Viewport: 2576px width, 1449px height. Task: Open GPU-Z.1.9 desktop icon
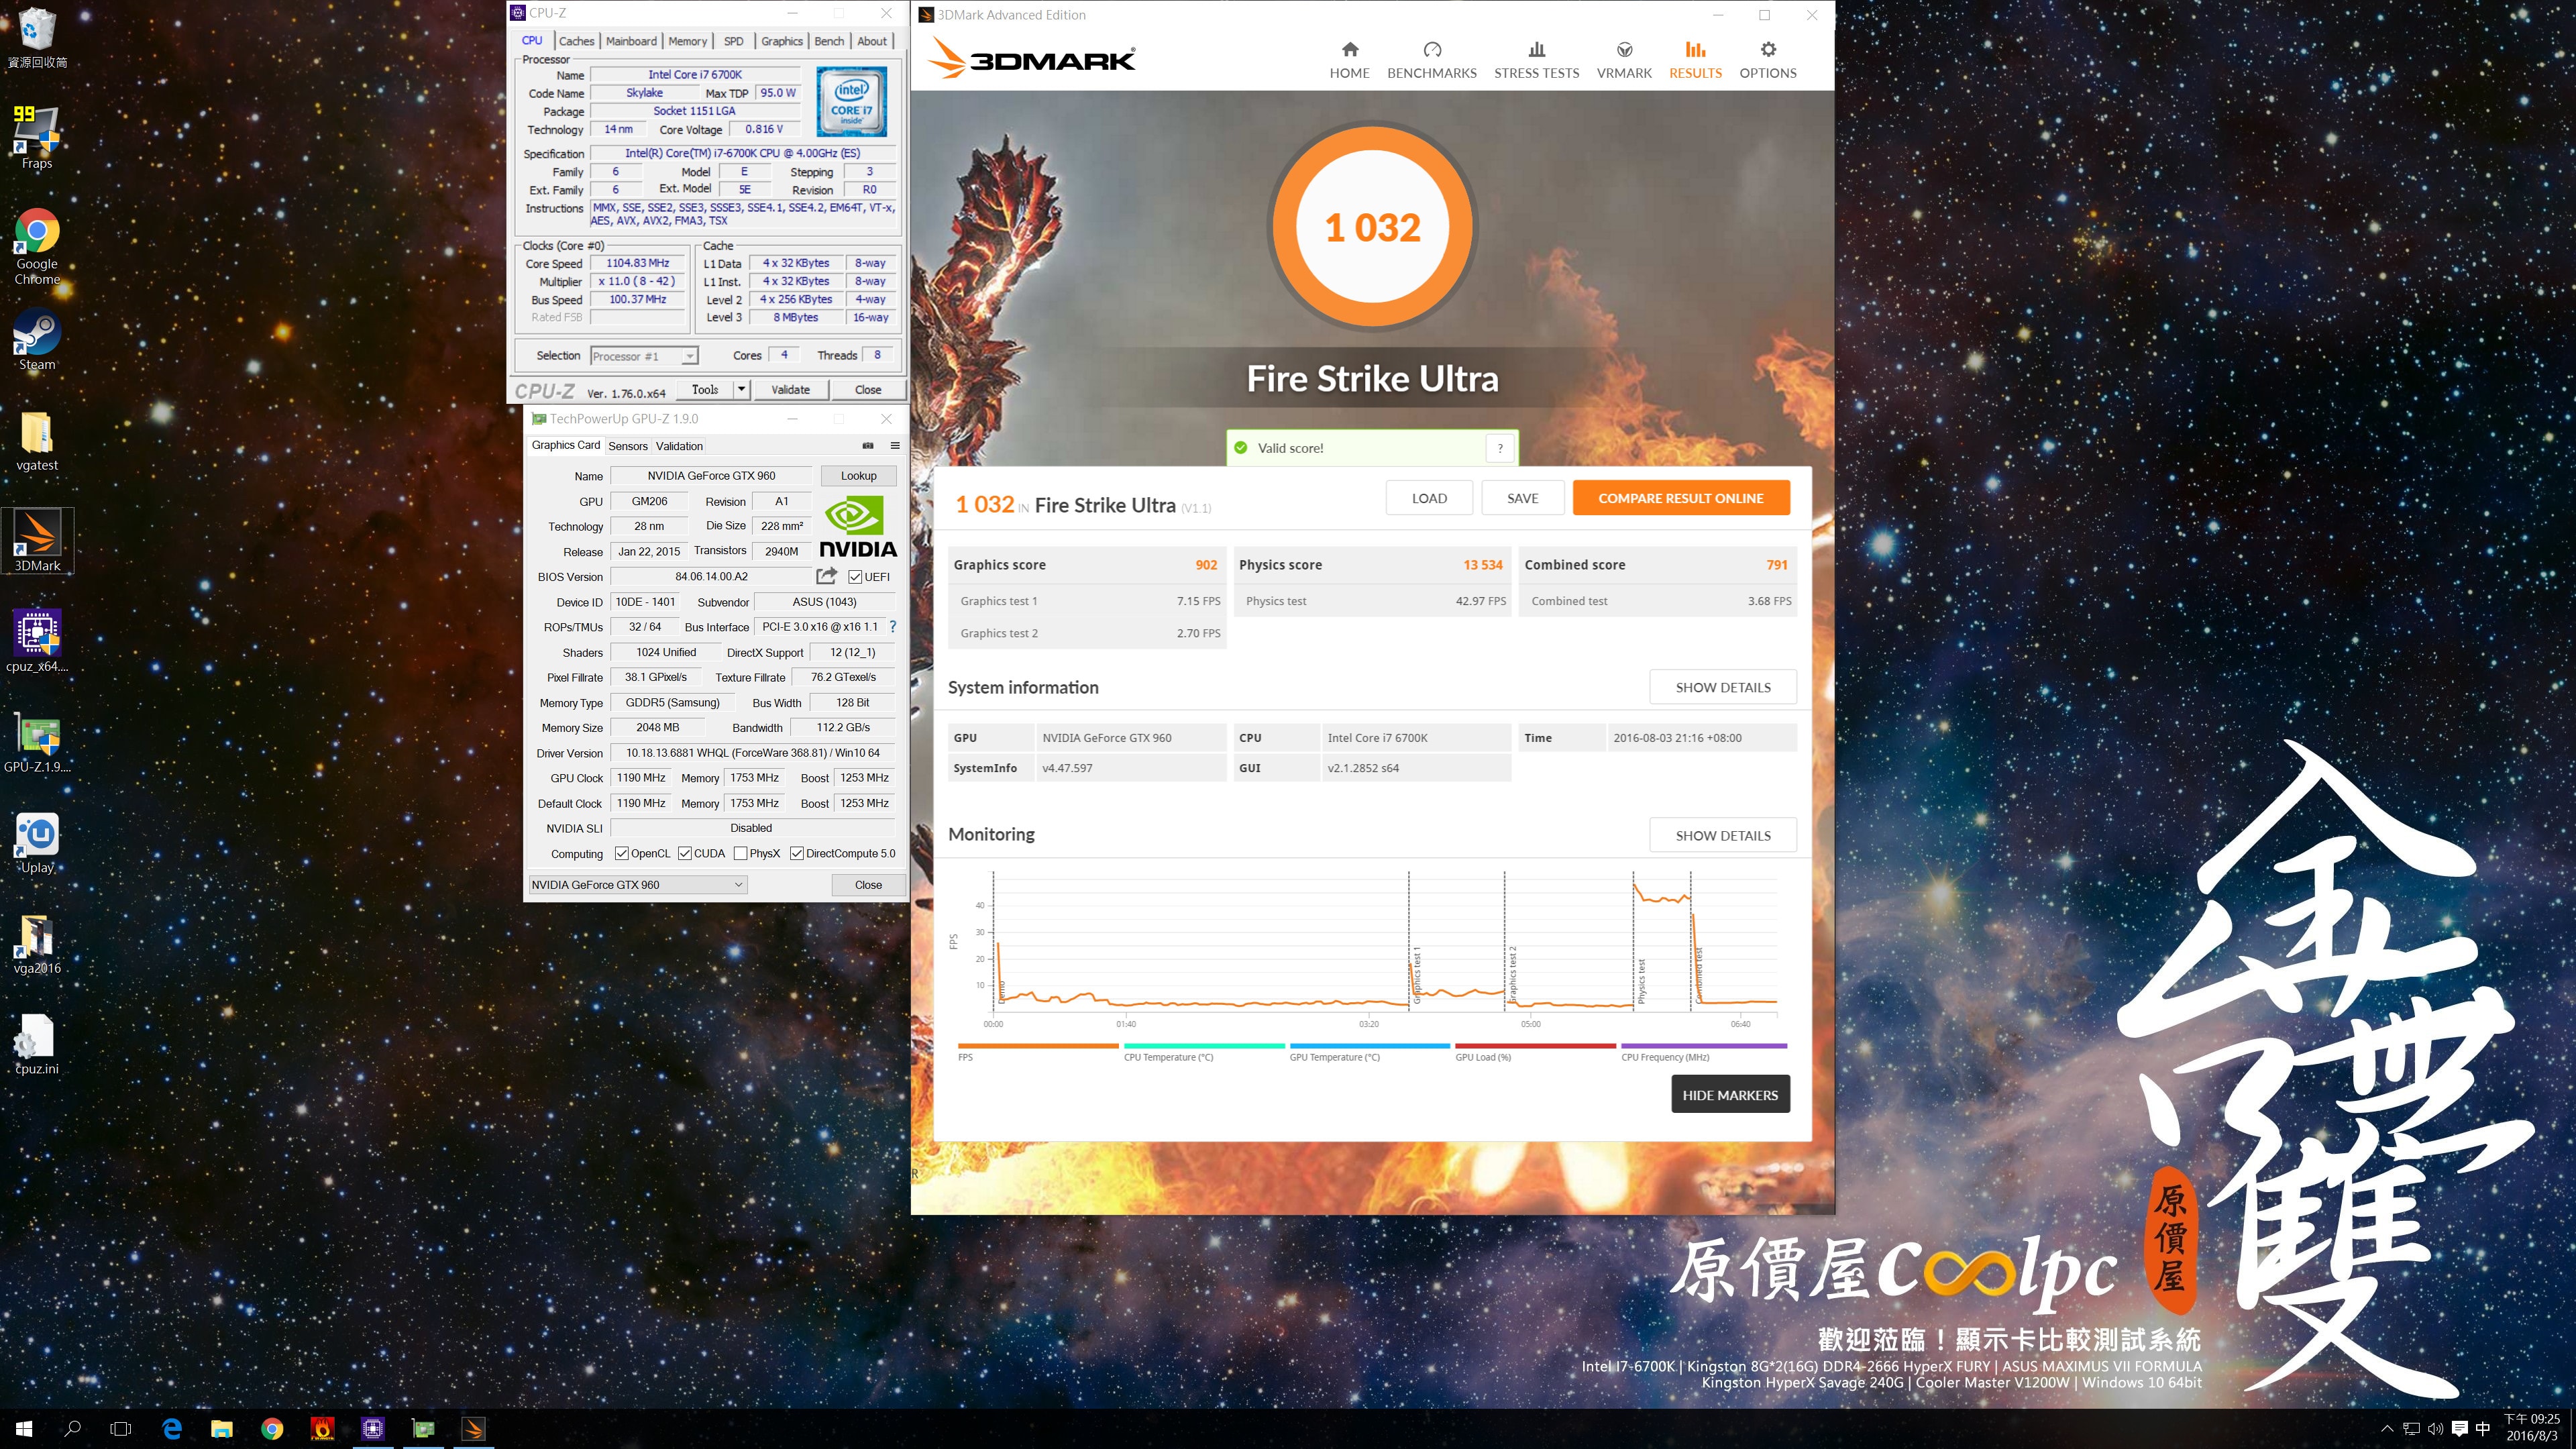point(37,743)
